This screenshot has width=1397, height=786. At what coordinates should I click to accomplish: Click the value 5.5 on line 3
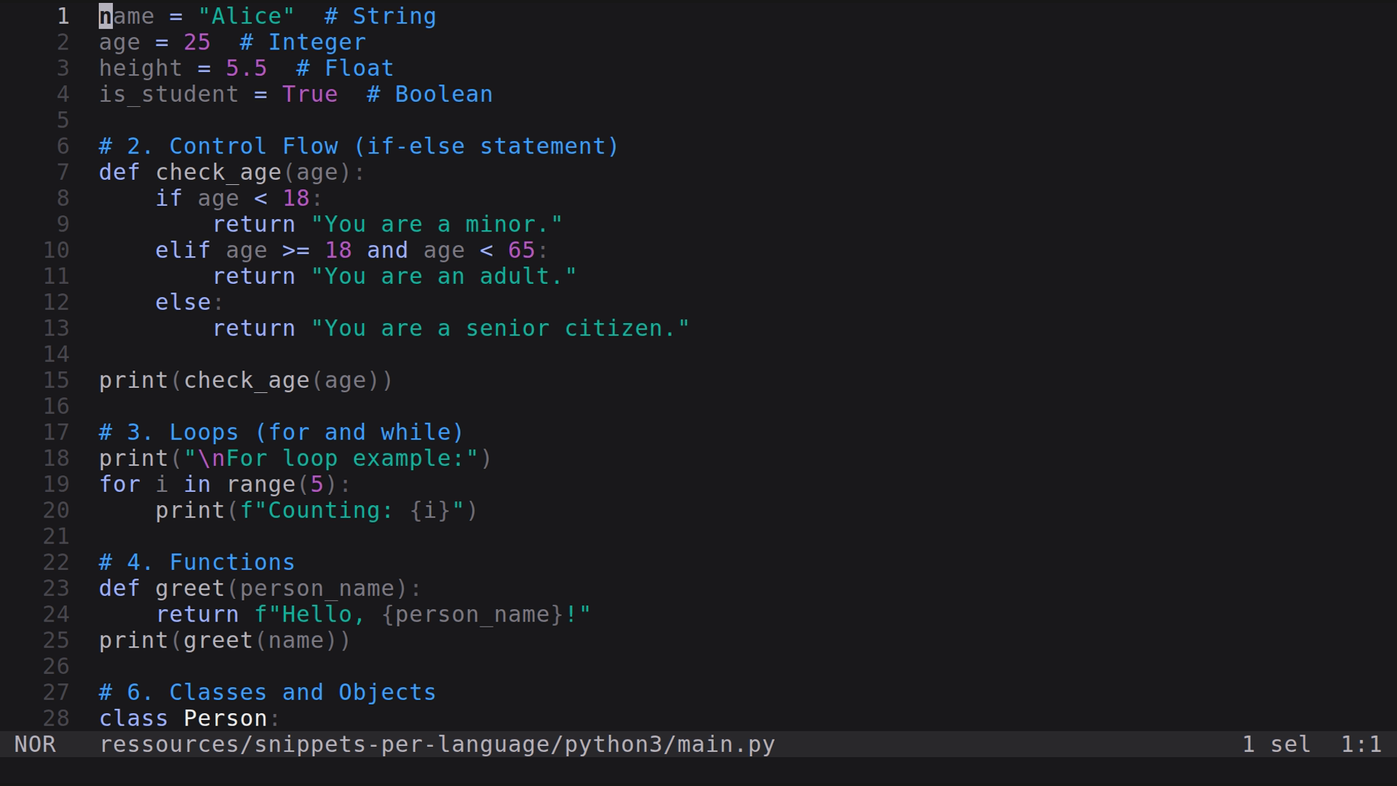point(247,68)
